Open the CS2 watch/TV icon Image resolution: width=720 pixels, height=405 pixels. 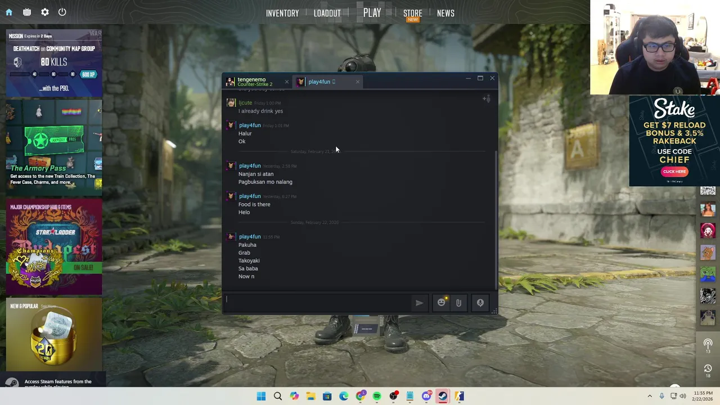27,12
